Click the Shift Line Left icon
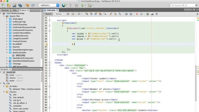Screen dimensions: 199x112 pos(126,14)
